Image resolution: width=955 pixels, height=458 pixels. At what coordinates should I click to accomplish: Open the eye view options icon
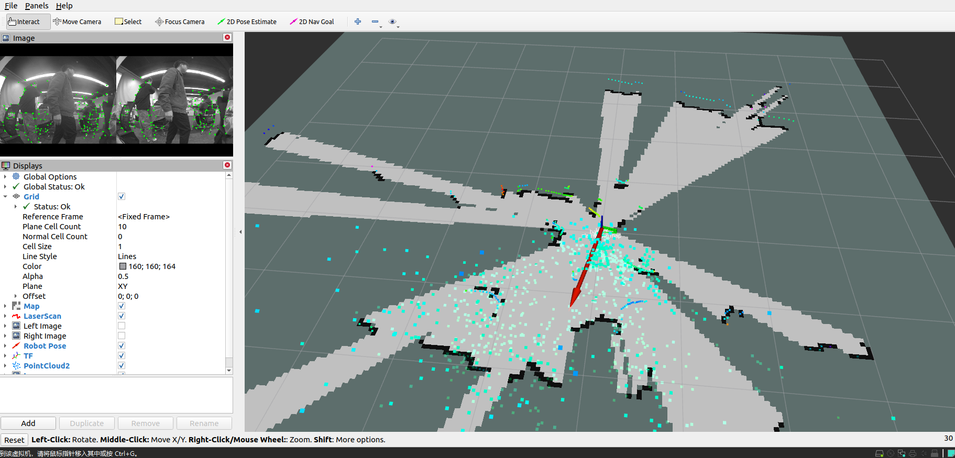click(x=392, y=21)
